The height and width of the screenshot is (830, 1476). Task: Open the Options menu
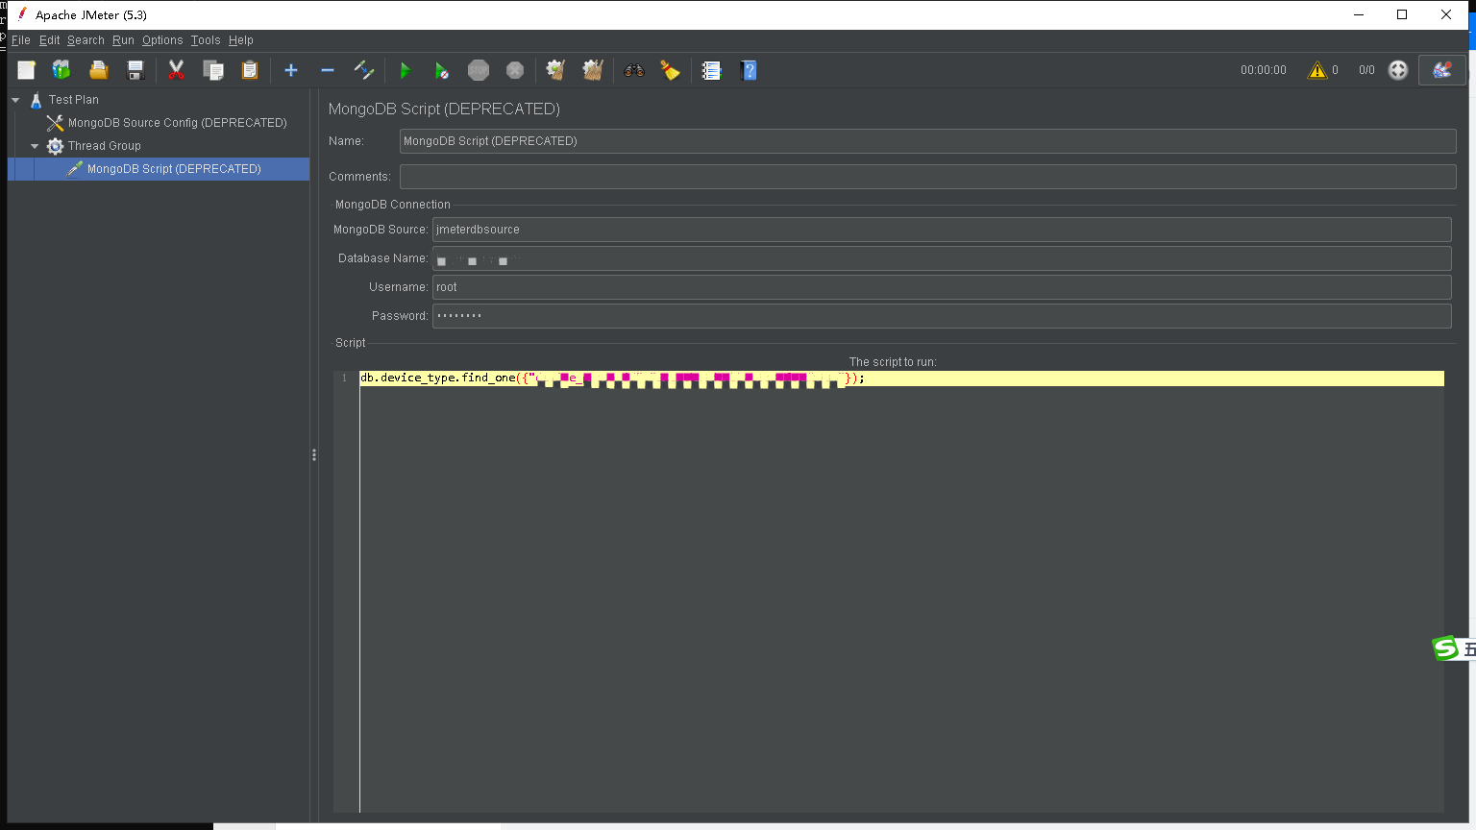[162, 40]
